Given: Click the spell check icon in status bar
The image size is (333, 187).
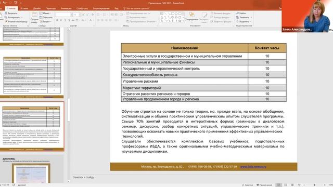Looking at the screenshot, I should click(14, 185).
